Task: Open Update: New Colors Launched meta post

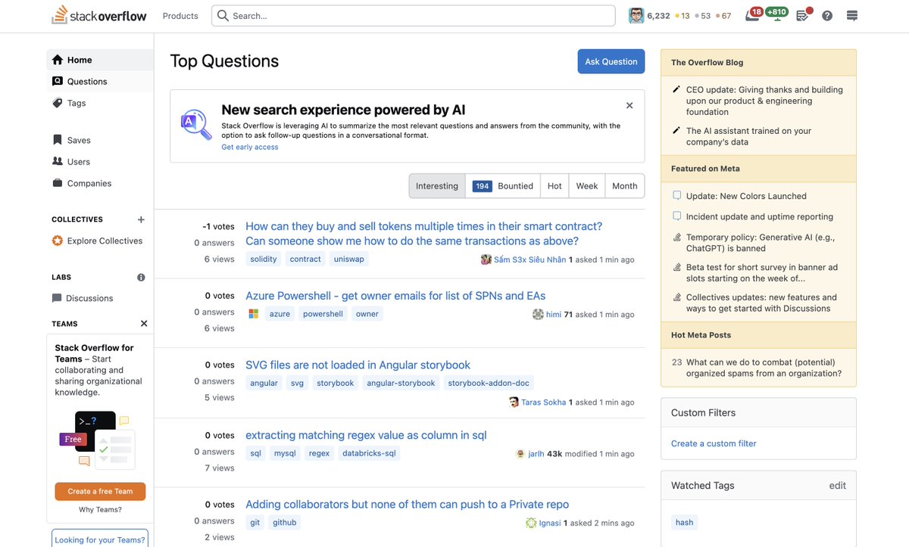Action: [x=746, y=196]
